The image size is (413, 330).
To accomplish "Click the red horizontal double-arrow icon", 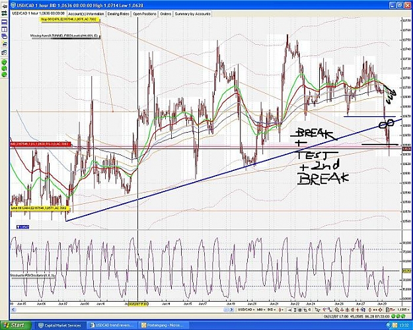I will (x=375, y=310).
